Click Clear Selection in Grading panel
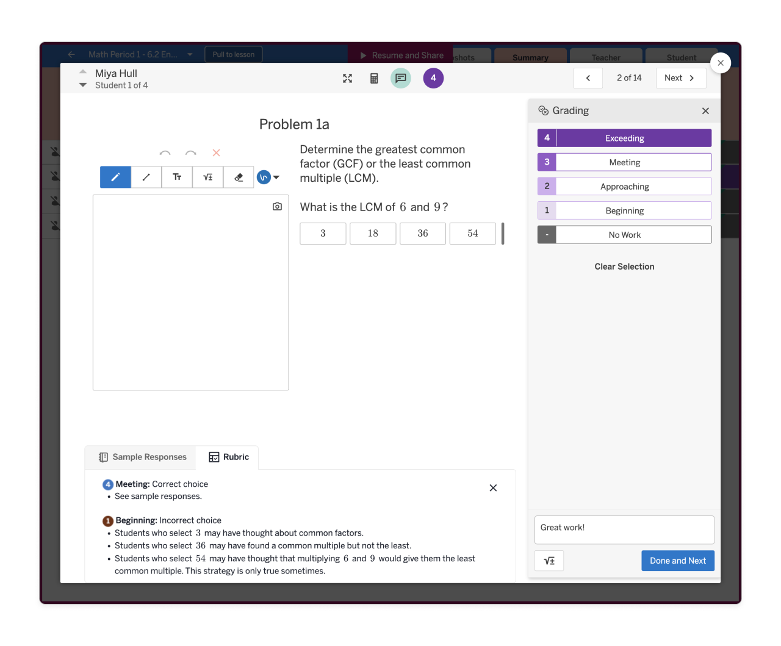This screenshot has width=781, height=646. 624,267
